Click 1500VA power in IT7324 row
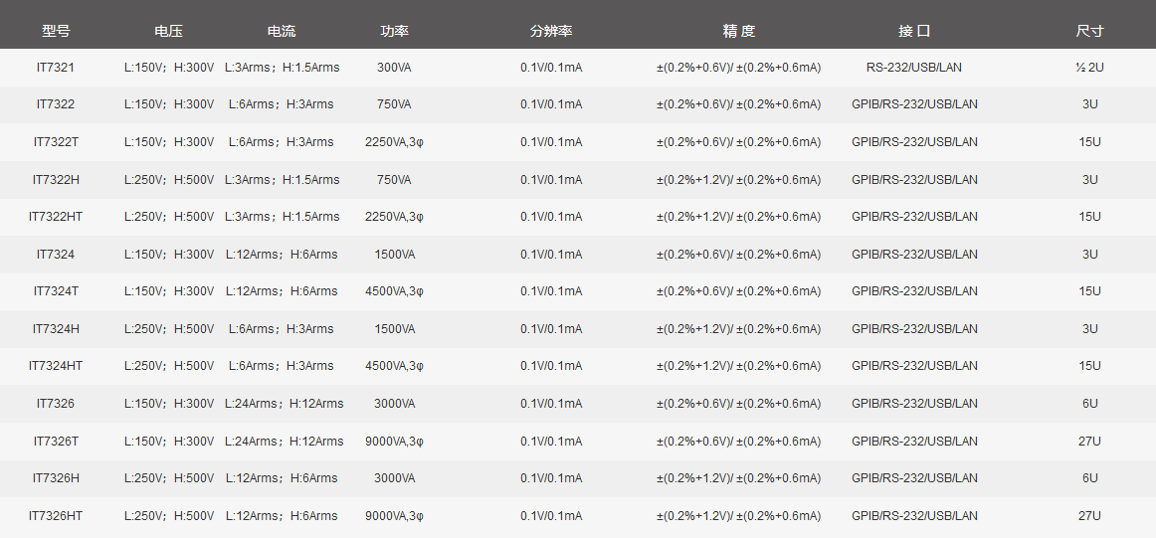 [394, 255]
